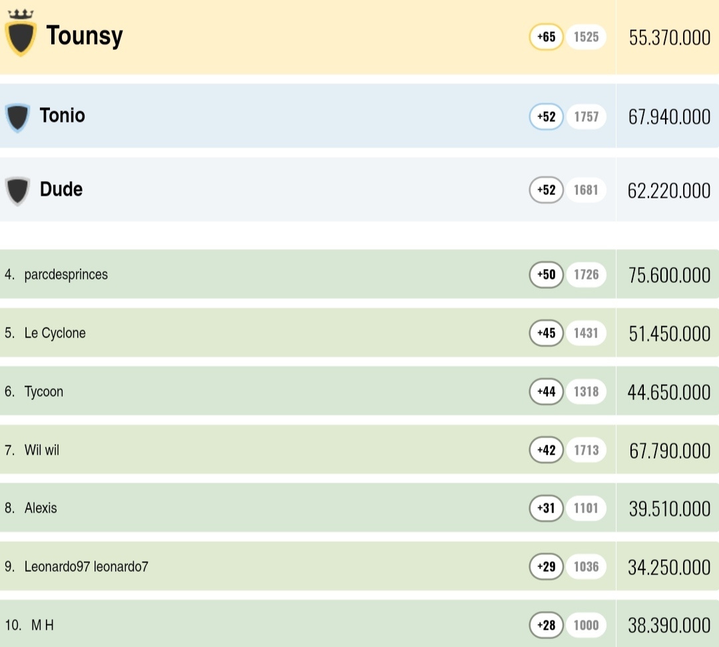Viewport: 719px width, 647px height.
Task: Click Tonio's blue shield icon
Action: tap(17, 117)
